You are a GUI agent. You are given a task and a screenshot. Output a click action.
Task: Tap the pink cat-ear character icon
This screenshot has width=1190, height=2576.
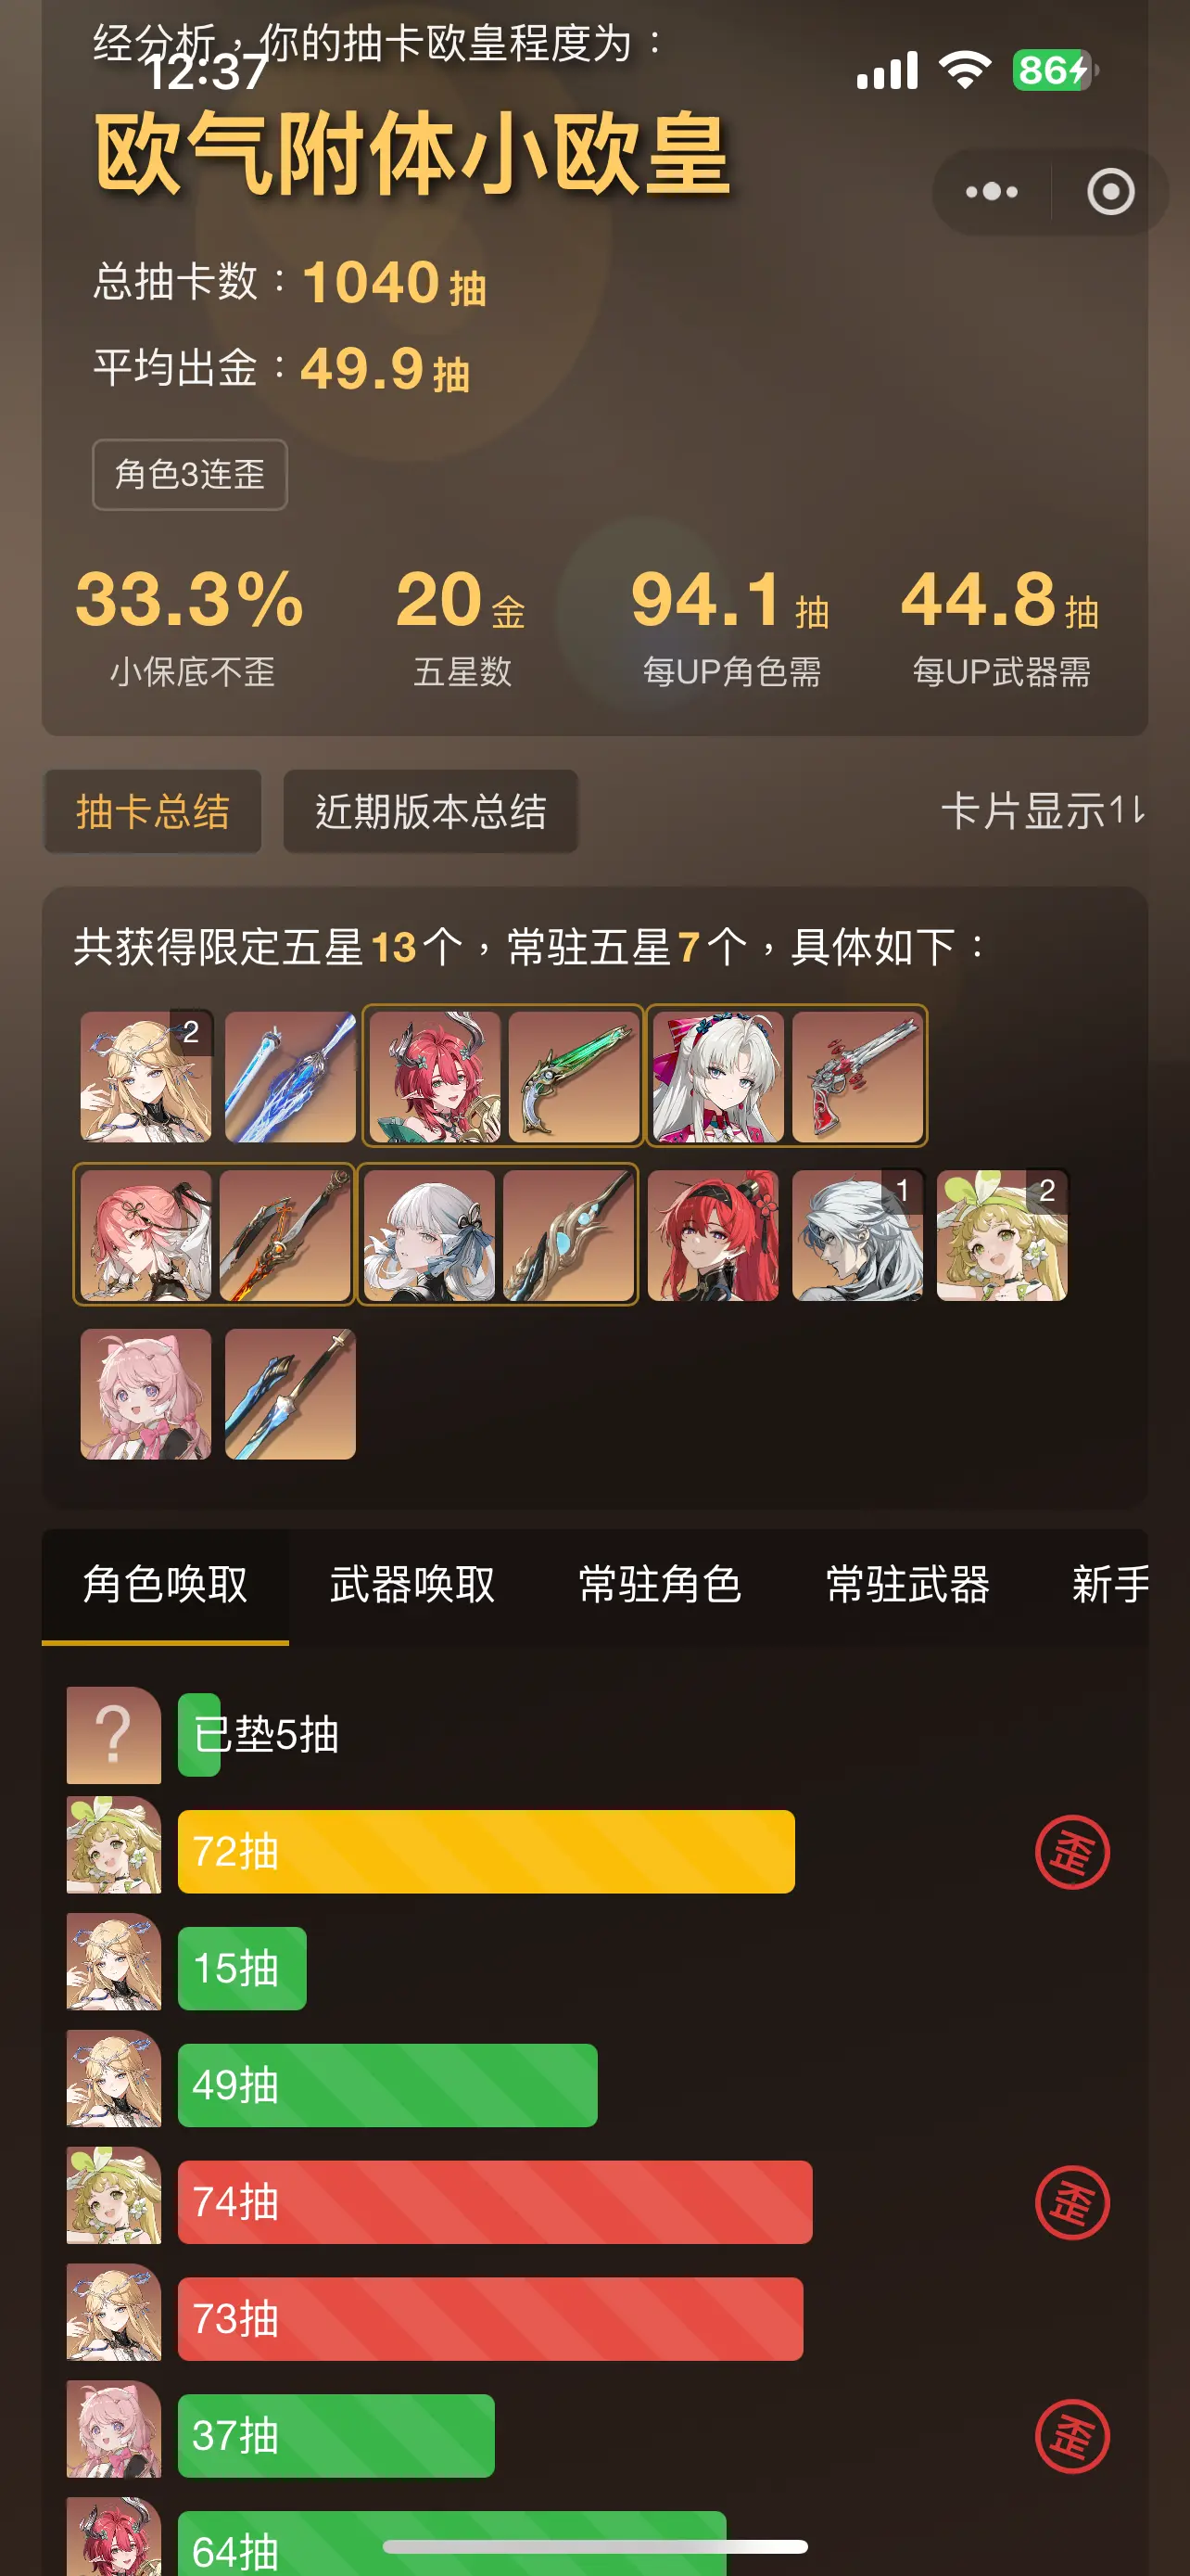[x=146, y=1394]
